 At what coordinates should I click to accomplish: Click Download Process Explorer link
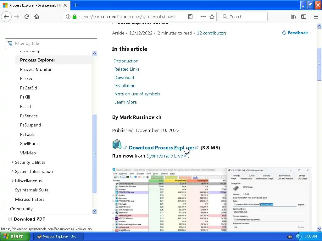coord(161,148)
